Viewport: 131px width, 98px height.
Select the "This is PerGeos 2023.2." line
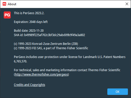click(x=29, y=13)
